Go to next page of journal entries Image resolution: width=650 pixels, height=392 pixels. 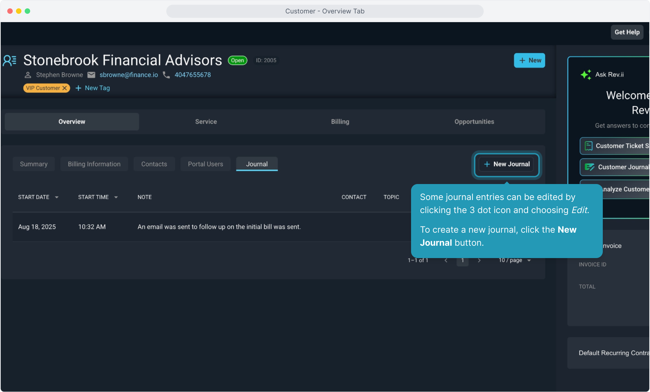tap(479, 260)
